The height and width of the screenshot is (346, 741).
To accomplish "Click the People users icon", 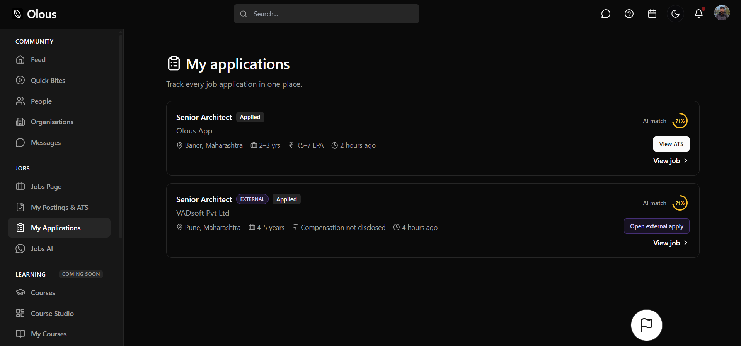I will (x=20, y=101).
